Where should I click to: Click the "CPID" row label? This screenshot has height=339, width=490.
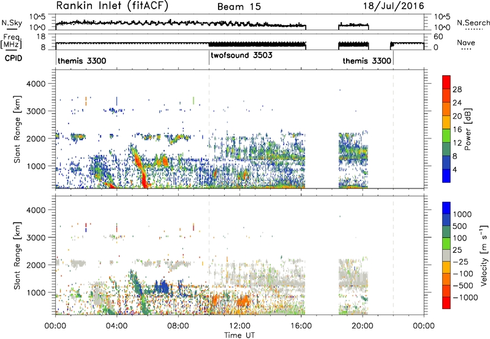[x=13, y=58]
